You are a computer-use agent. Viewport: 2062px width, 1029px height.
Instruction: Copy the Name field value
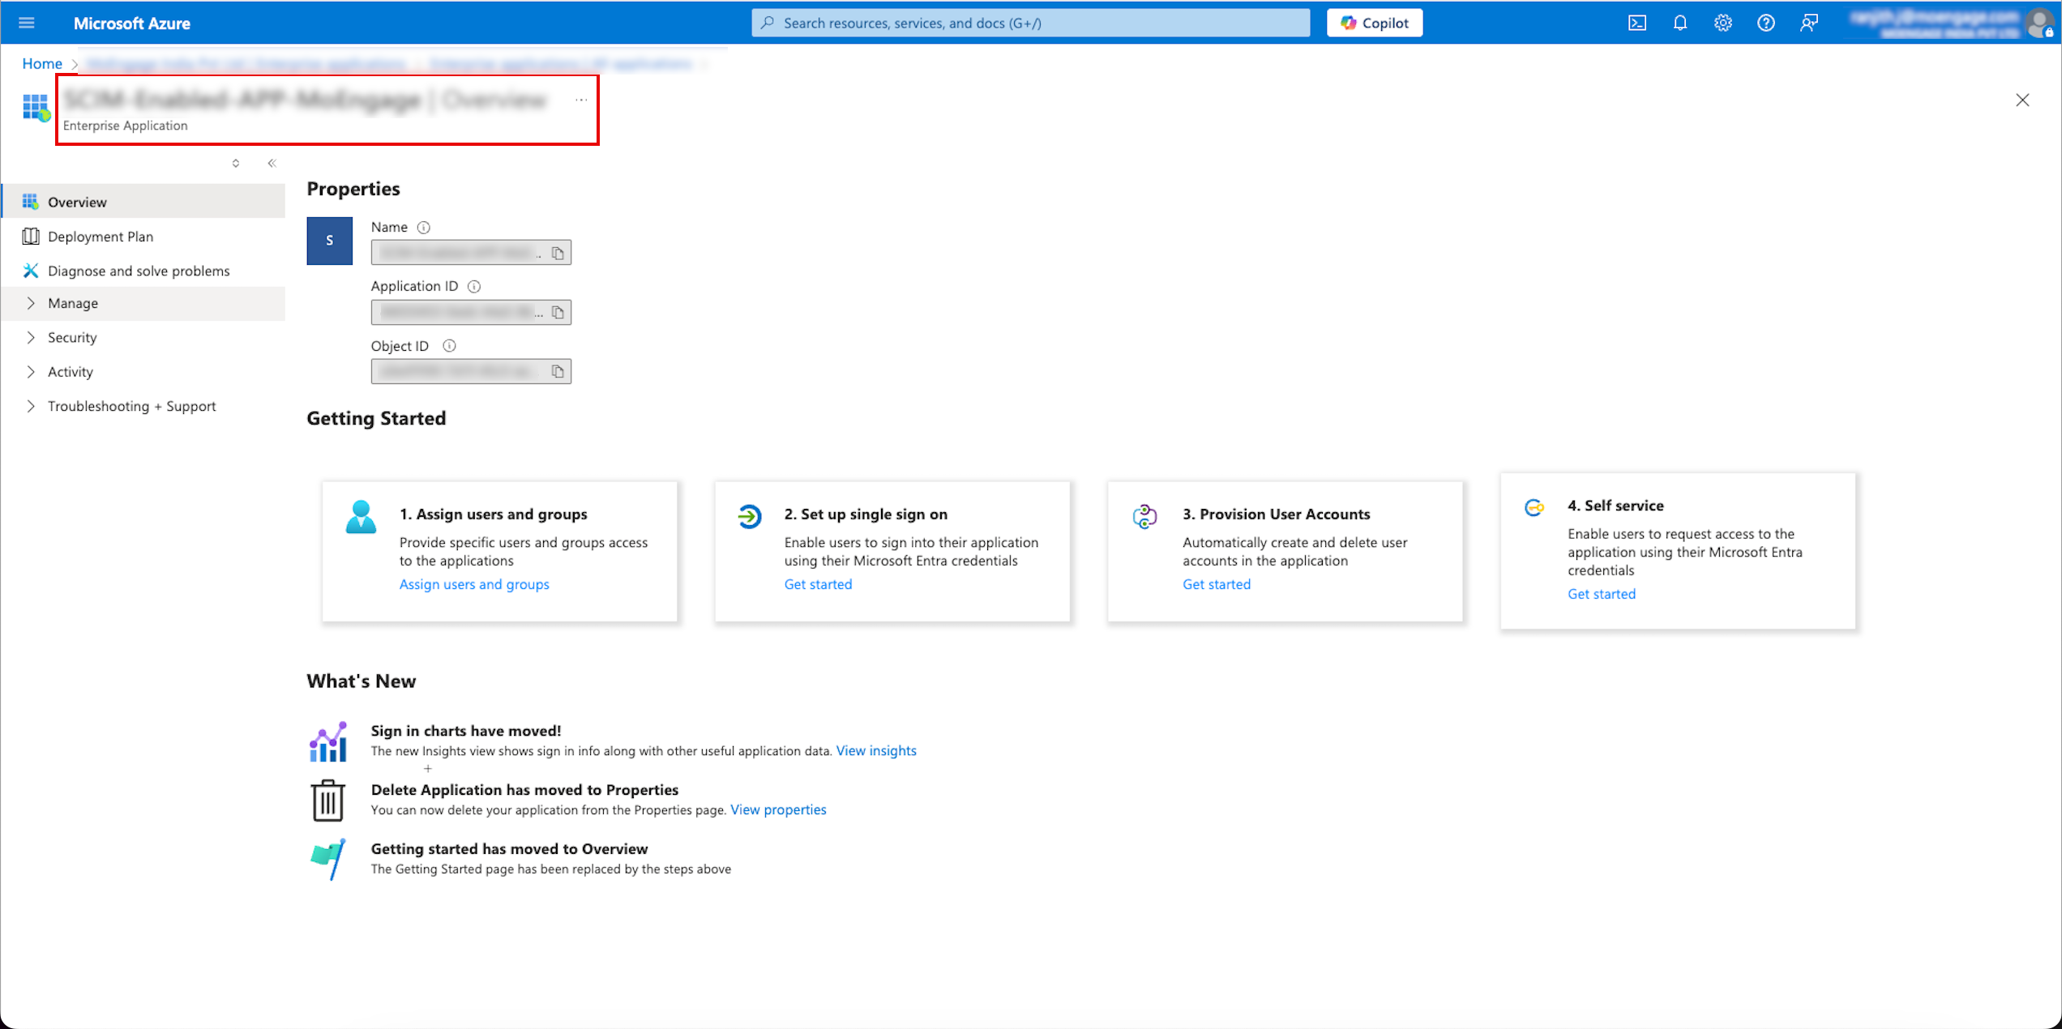[558, 254]
